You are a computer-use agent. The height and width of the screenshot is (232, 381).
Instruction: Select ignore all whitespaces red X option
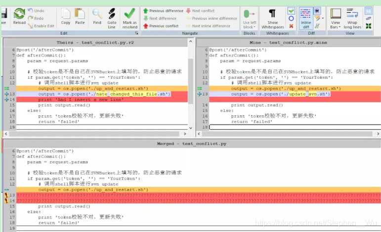(x=291, y=26)
